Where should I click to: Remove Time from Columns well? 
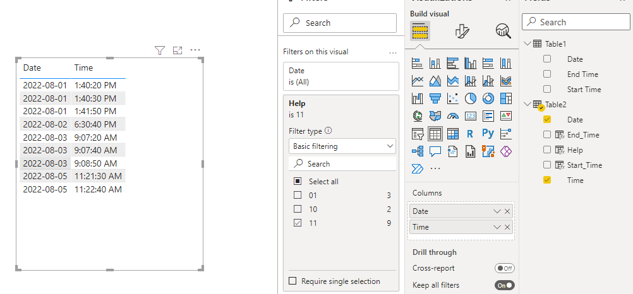(x=507, y=227)
